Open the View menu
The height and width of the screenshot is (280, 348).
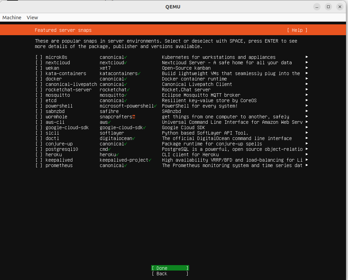[32, 18]
